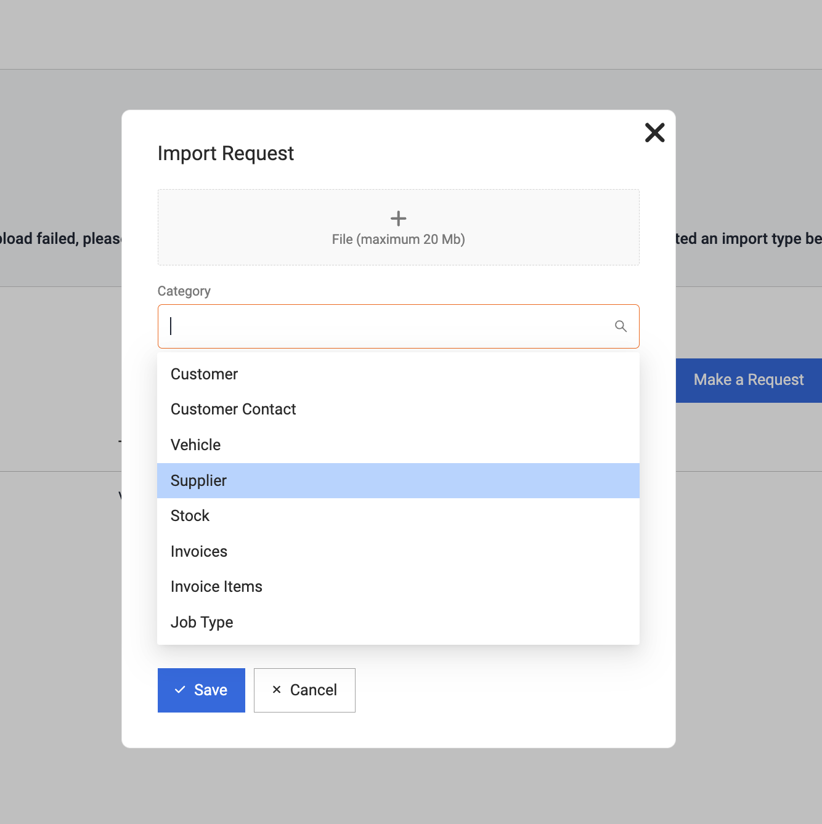Pick Vehicle in the category dropdown
Image resolution: width=822 pixels, height=824 pixels.
pyautogui.click(x=195, y=445)
